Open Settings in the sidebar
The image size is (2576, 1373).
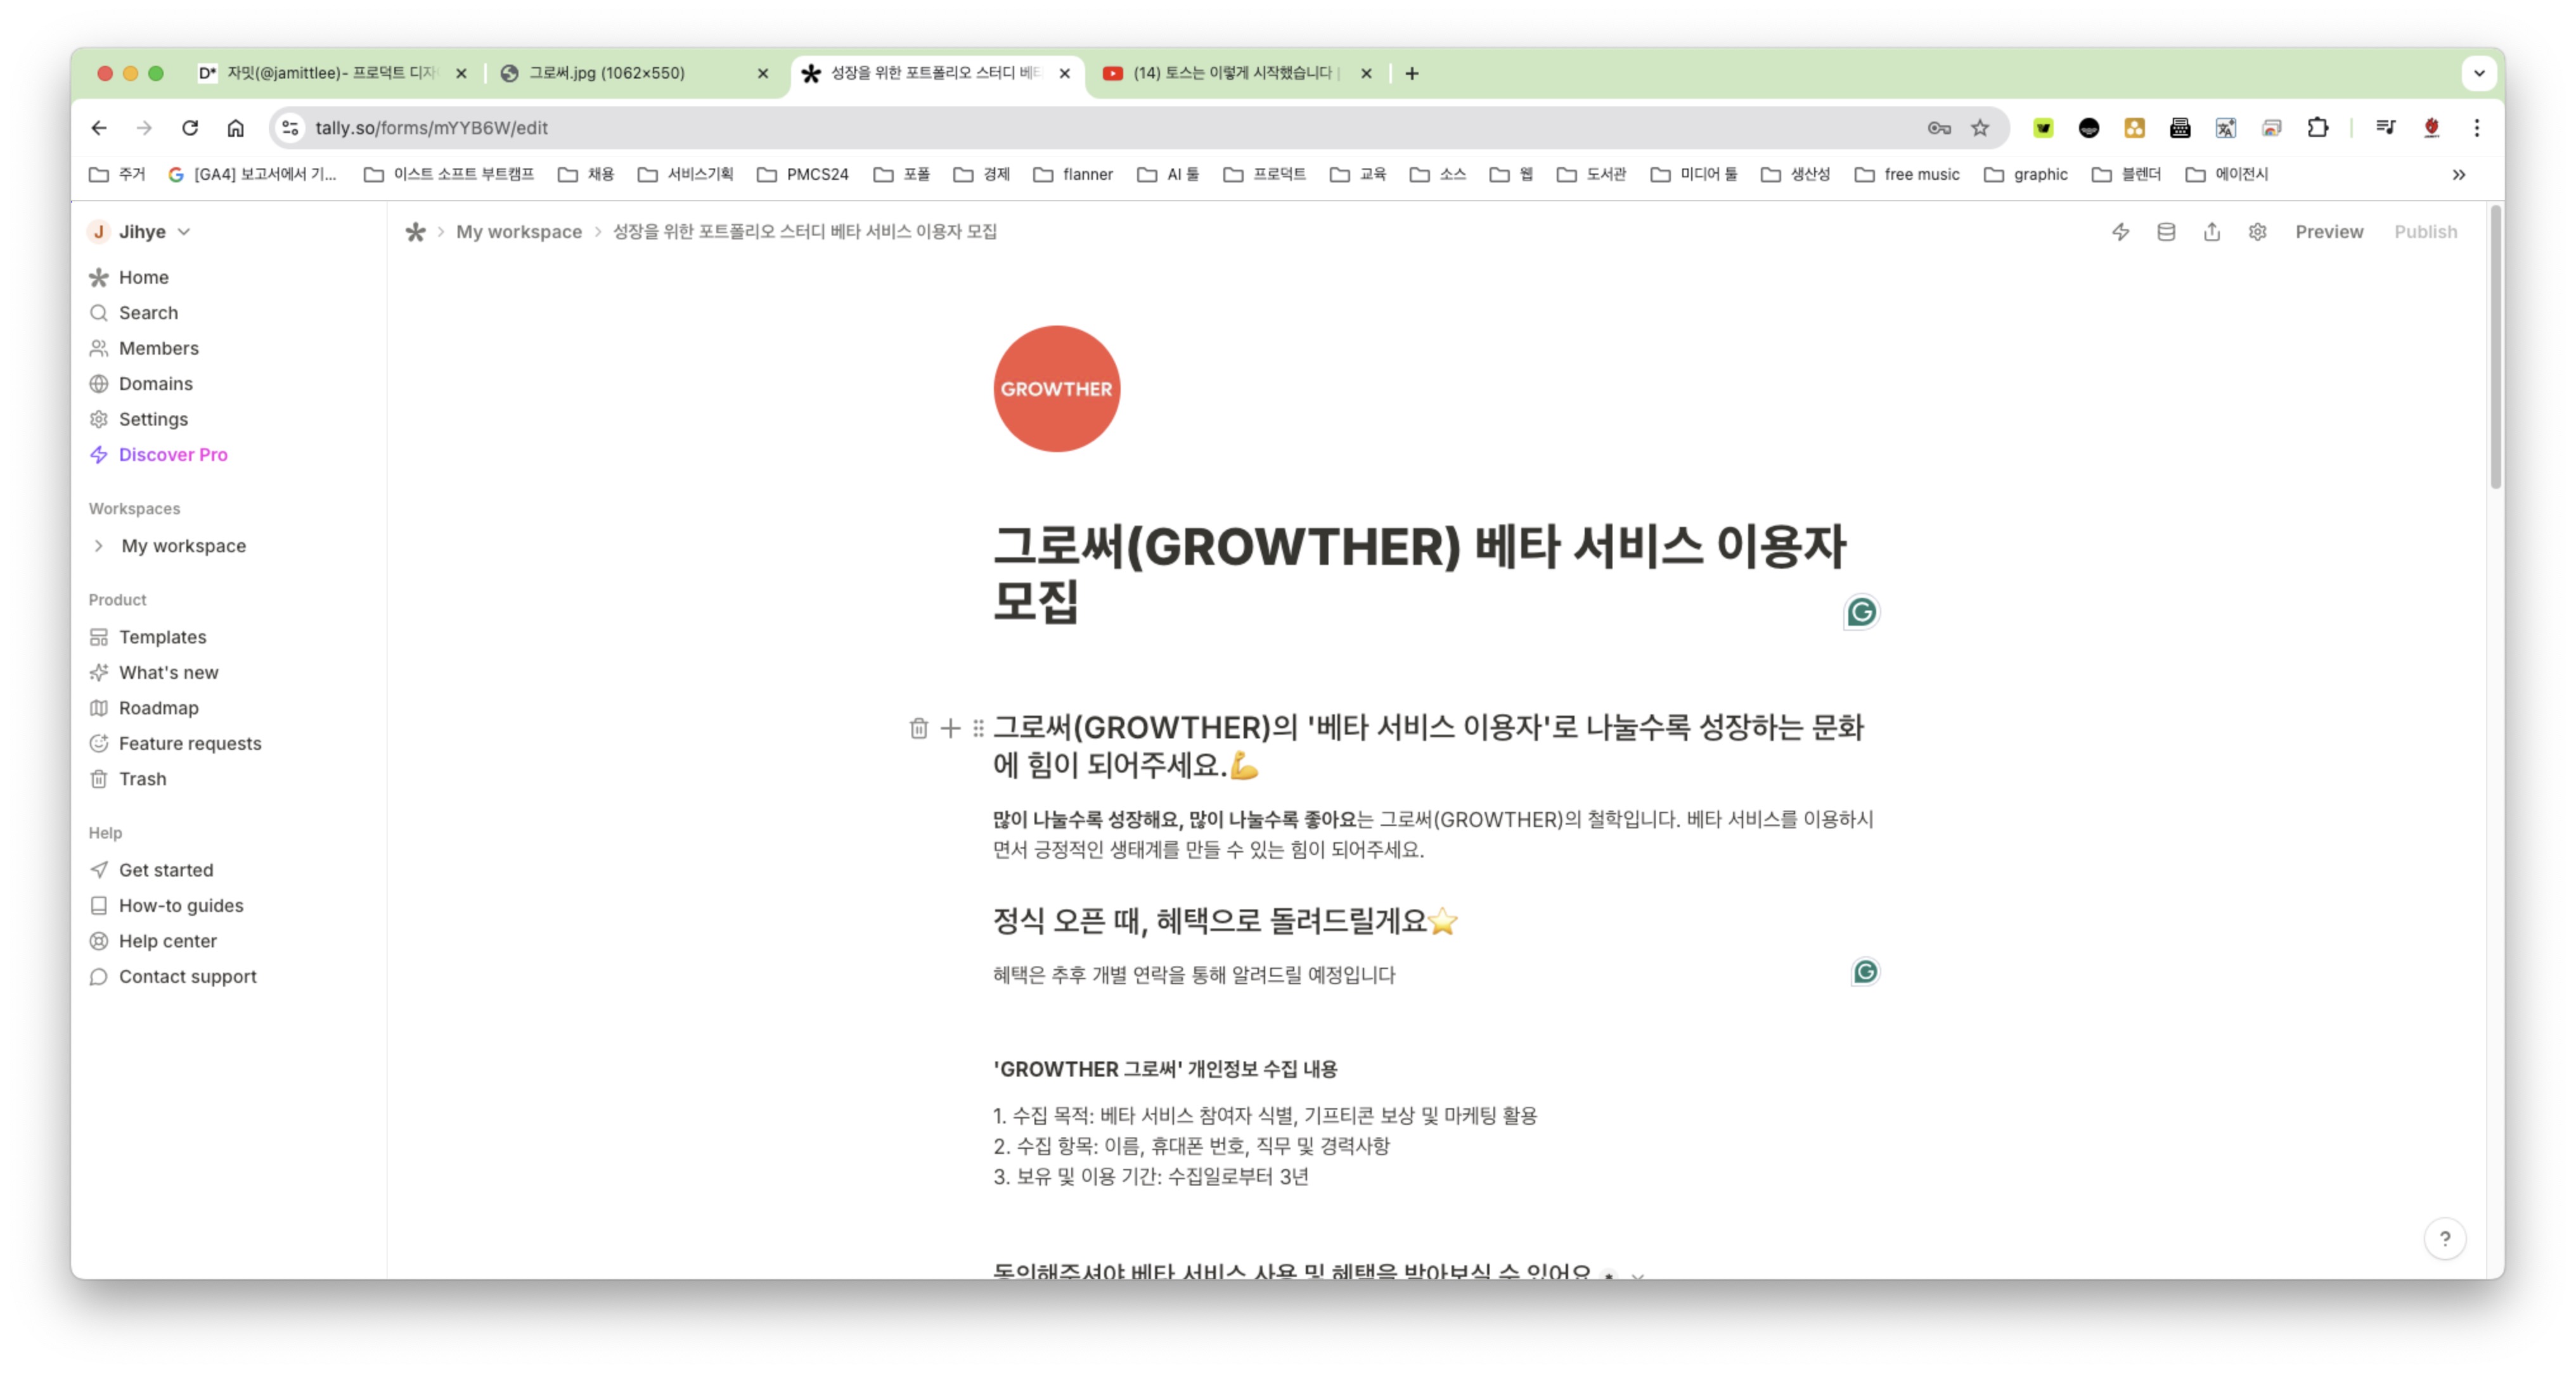153,419
